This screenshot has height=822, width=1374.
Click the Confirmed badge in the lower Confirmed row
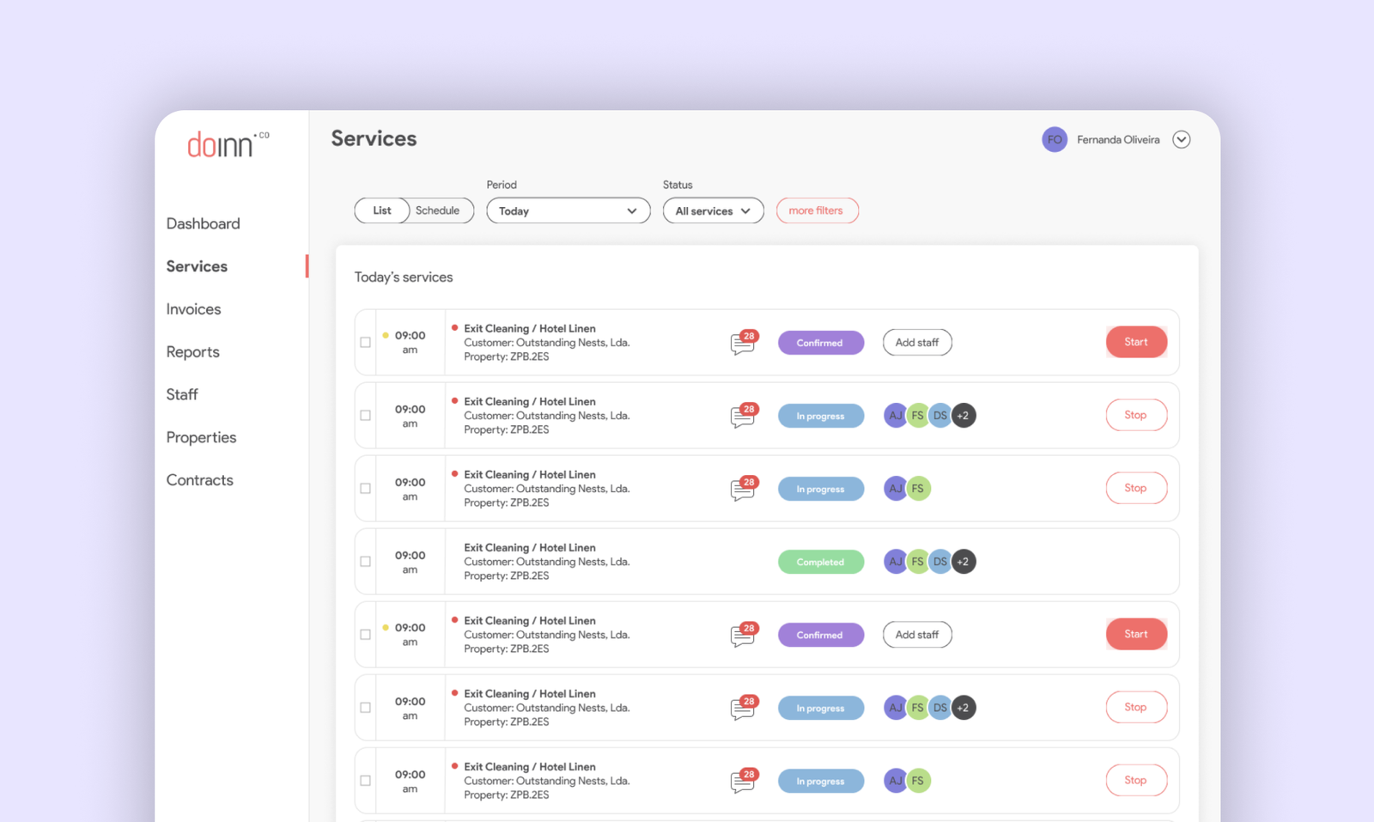[x=821, y=635]
